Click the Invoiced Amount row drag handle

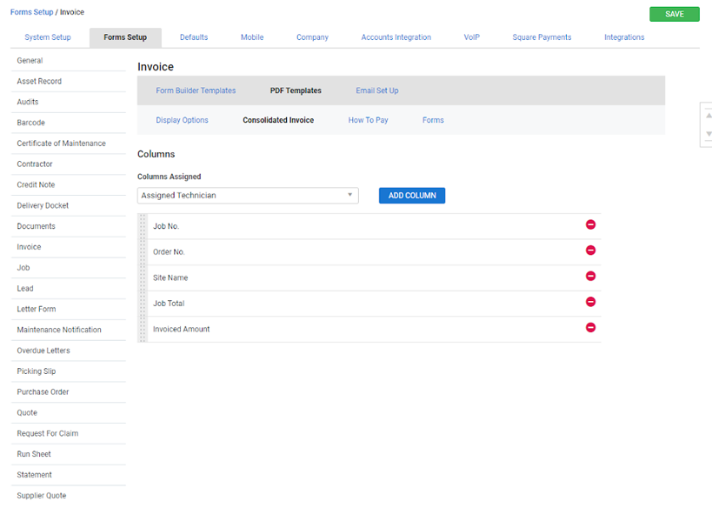[143, 329]
